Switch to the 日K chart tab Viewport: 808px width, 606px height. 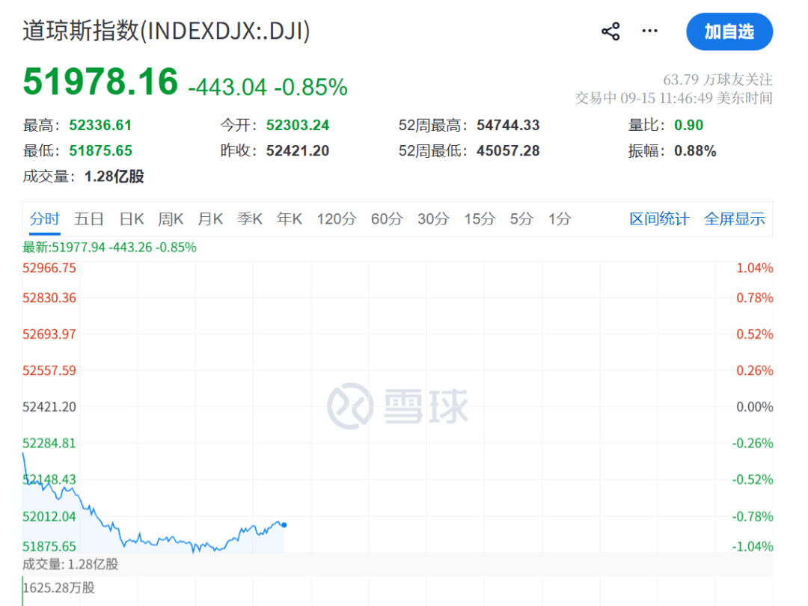(x=132, y=219)
